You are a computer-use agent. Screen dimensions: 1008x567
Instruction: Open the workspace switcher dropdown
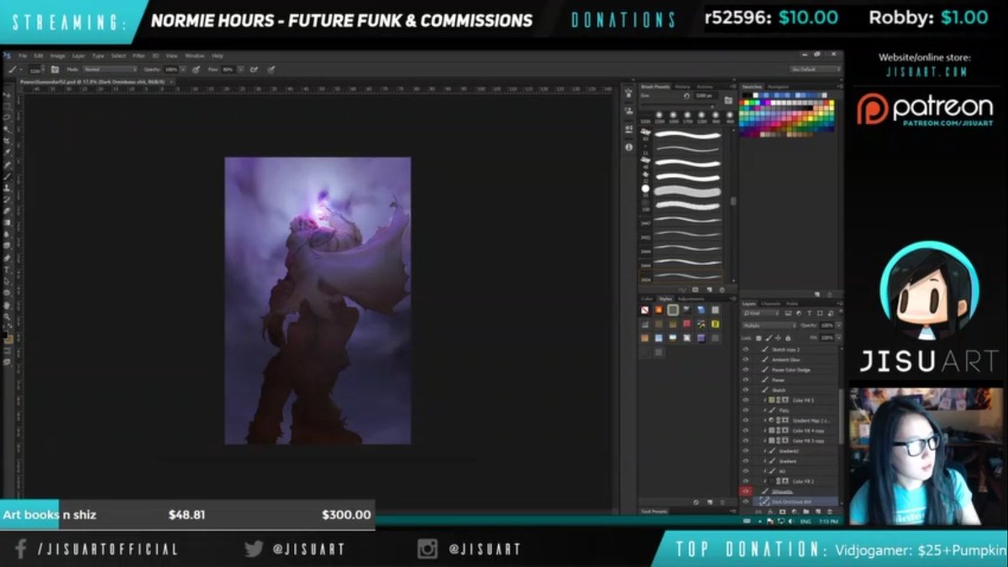point(815,70)
